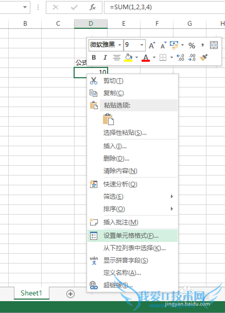The height and width of the screenshot is (313, 225).
Task: Select column E header
Action: [x=124, y=24]
